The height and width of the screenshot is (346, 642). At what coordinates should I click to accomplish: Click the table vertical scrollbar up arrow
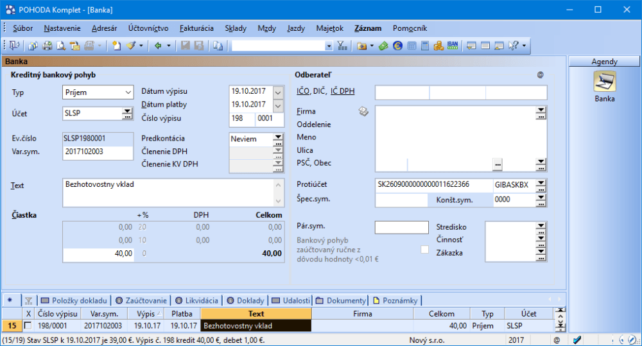pyautogui.click(x=560, y=316)
